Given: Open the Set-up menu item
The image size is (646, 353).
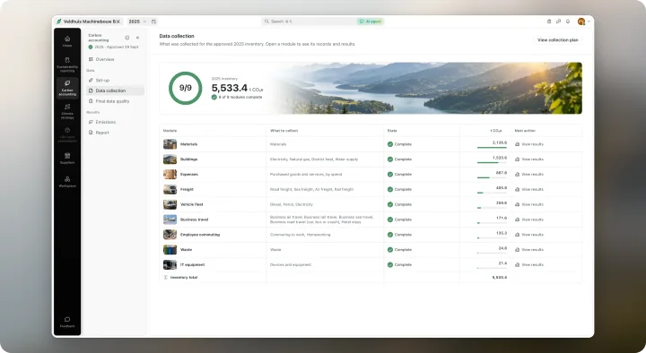Looking at the screenshot, I should pos(116,81).
